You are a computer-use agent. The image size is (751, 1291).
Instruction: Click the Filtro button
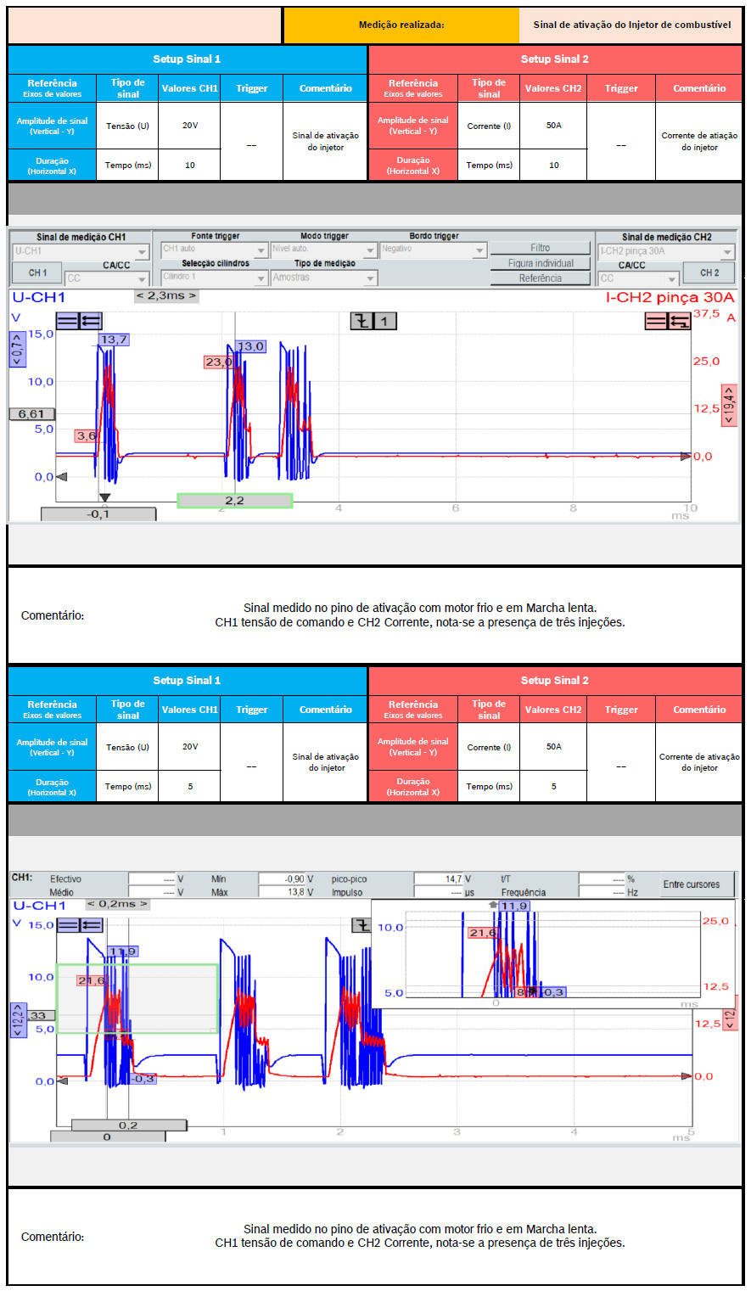point(540,248)
